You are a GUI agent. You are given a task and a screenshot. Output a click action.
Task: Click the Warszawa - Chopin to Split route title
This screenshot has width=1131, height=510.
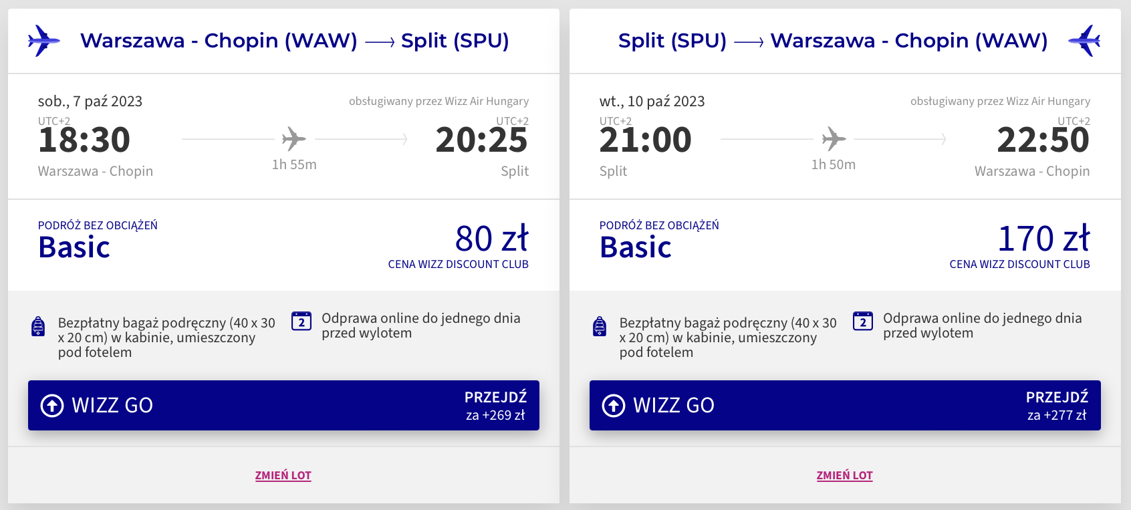click(x=294, y=41)
